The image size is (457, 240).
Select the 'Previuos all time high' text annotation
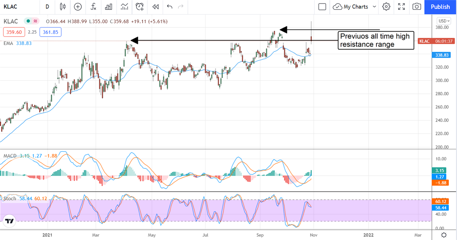(376, 40)
